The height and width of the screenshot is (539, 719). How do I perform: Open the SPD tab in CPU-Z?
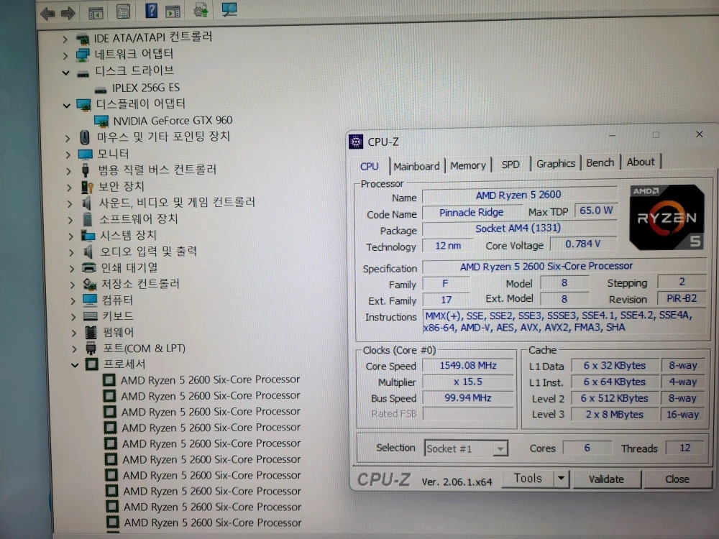510,164
